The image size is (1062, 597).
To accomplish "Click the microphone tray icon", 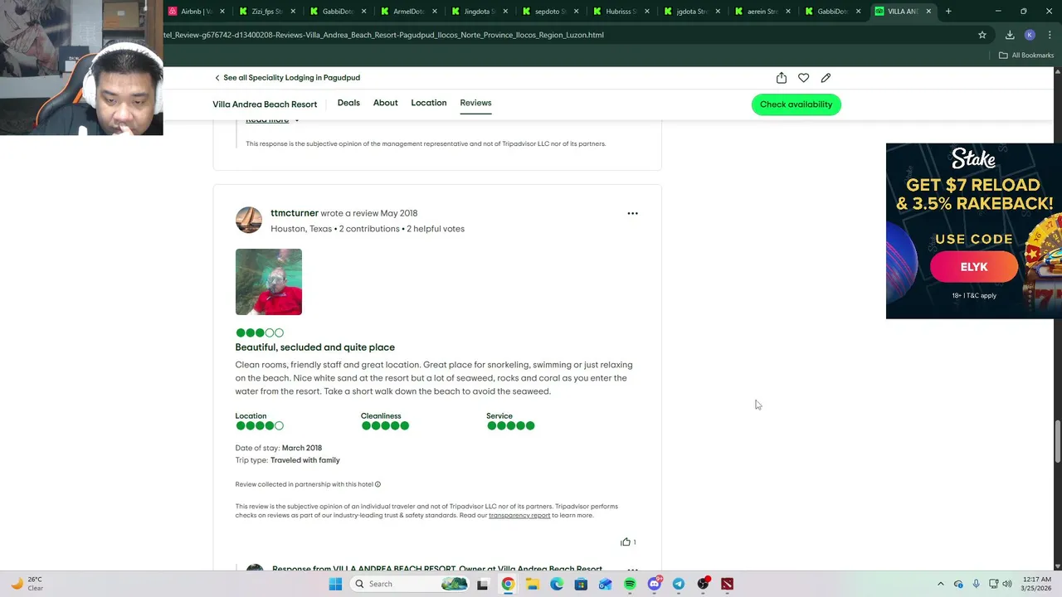I will [x=976, y=584].
